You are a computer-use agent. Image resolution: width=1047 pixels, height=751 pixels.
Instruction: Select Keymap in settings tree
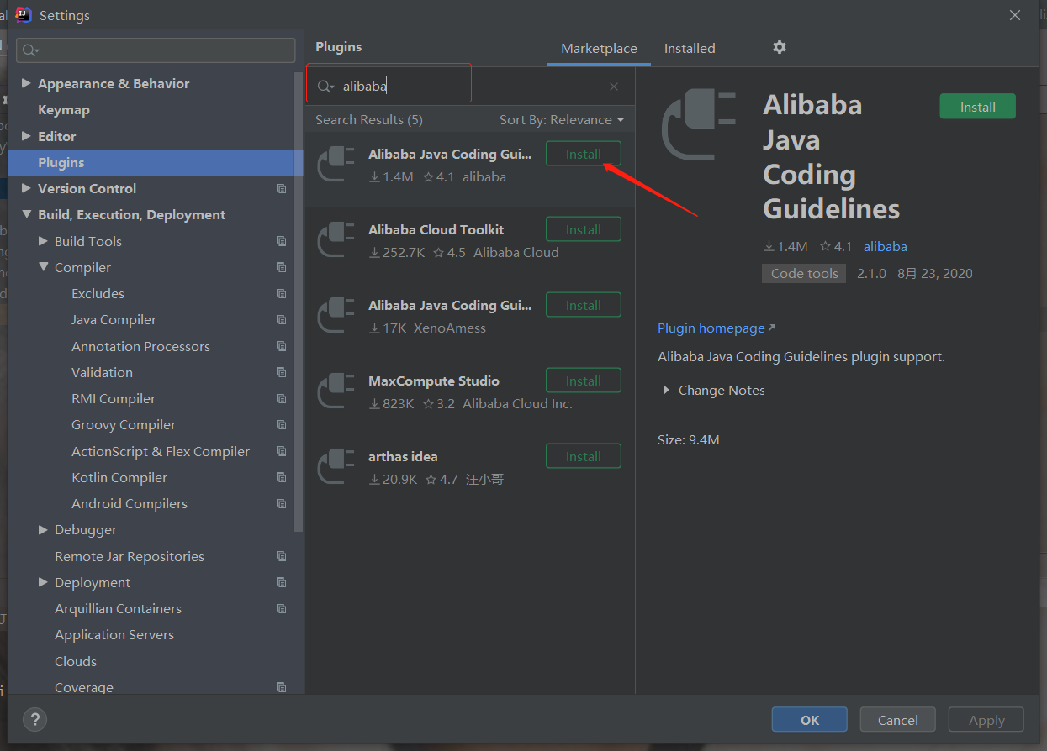point(64,110)
